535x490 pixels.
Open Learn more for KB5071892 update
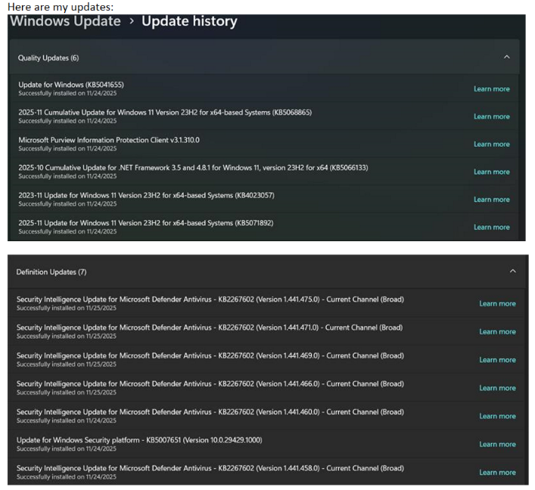click(492, 227)
